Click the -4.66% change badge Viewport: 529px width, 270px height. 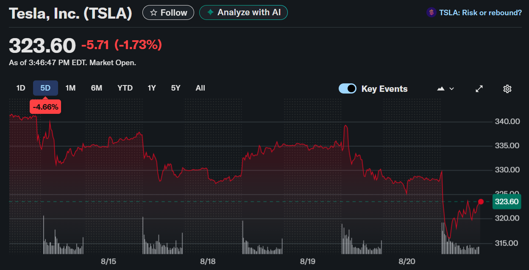point(45,107)
